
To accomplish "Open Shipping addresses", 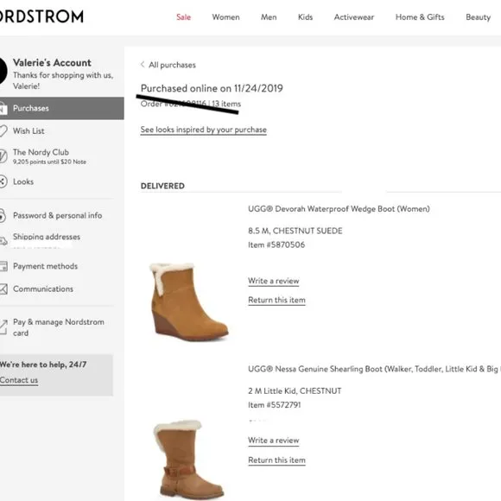I will pyautogui.click(x=47, y=237).
